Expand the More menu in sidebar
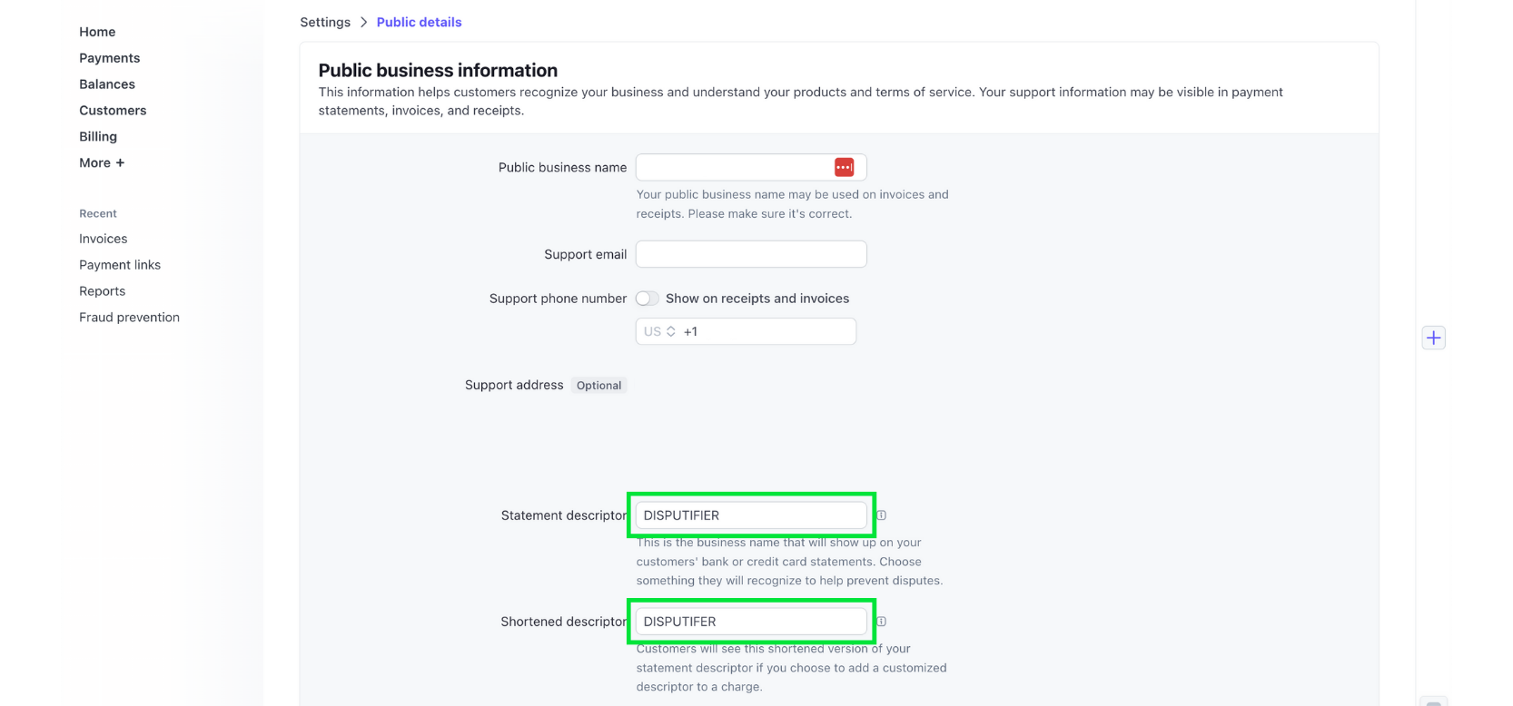The image size is (1513, 706). pyautogui.click(x=102, y=162)
